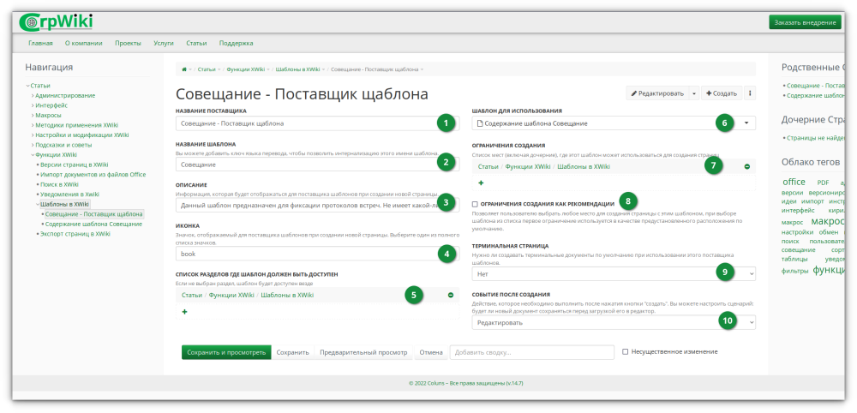The image size is (857, 413).
Task: Click the pencil icon on Редактировать
Action: coord(634,93)
